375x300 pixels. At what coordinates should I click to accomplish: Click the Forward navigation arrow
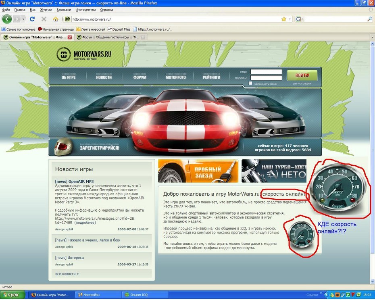(x=17, y=19)
